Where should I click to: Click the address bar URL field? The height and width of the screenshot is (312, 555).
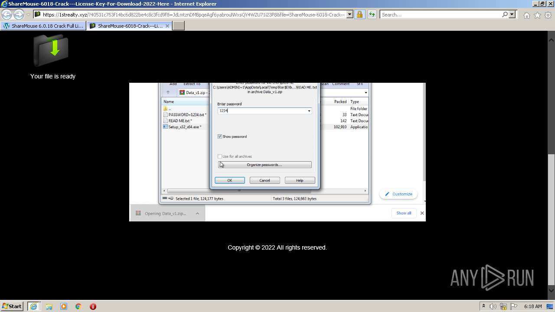[x=193, y=15]
